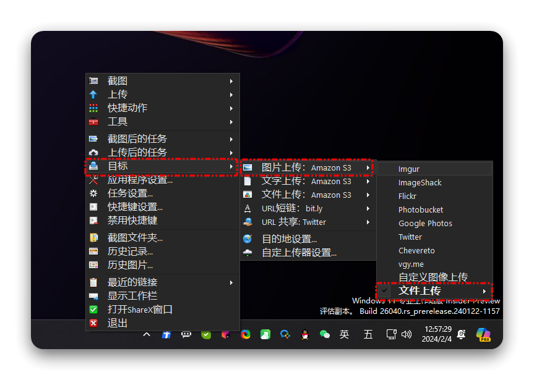The width and height of the screenshot is (534, 380).
Task: Choose ImageShack from uploader list
Action: (434, 183)
